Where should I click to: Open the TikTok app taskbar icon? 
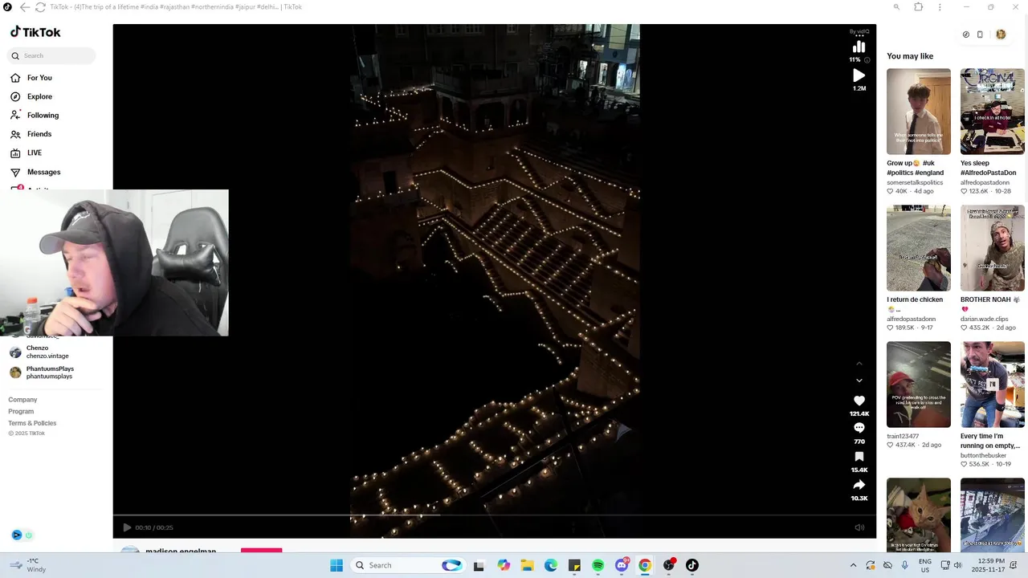(x=692, y=565)
